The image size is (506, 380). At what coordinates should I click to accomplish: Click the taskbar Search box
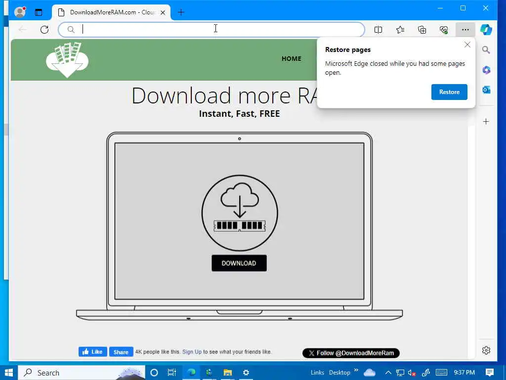(82, 373)
